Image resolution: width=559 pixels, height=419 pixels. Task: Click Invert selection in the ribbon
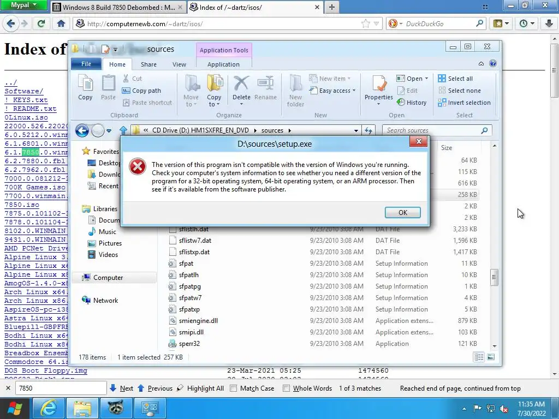click(464, 103)
